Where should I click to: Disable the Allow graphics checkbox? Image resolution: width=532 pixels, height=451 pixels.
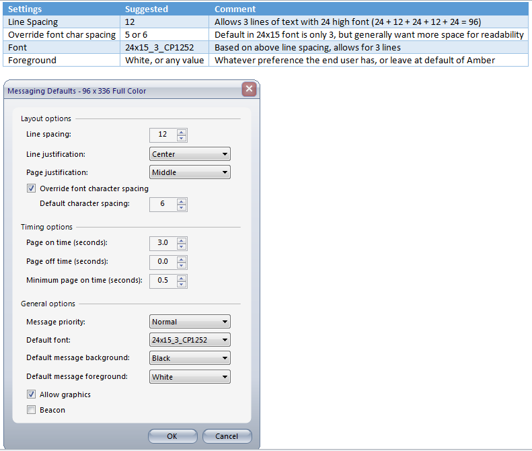point(31,394)
